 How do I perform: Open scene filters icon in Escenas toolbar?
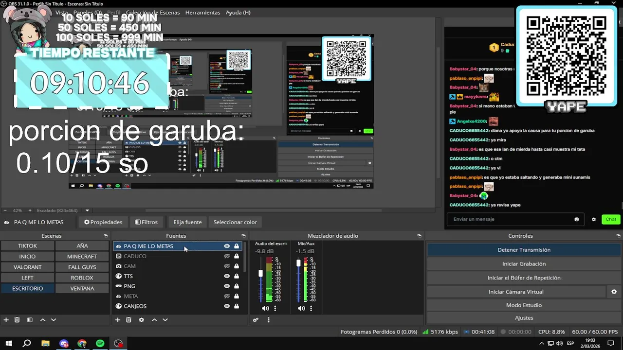(x=30, y=320)
